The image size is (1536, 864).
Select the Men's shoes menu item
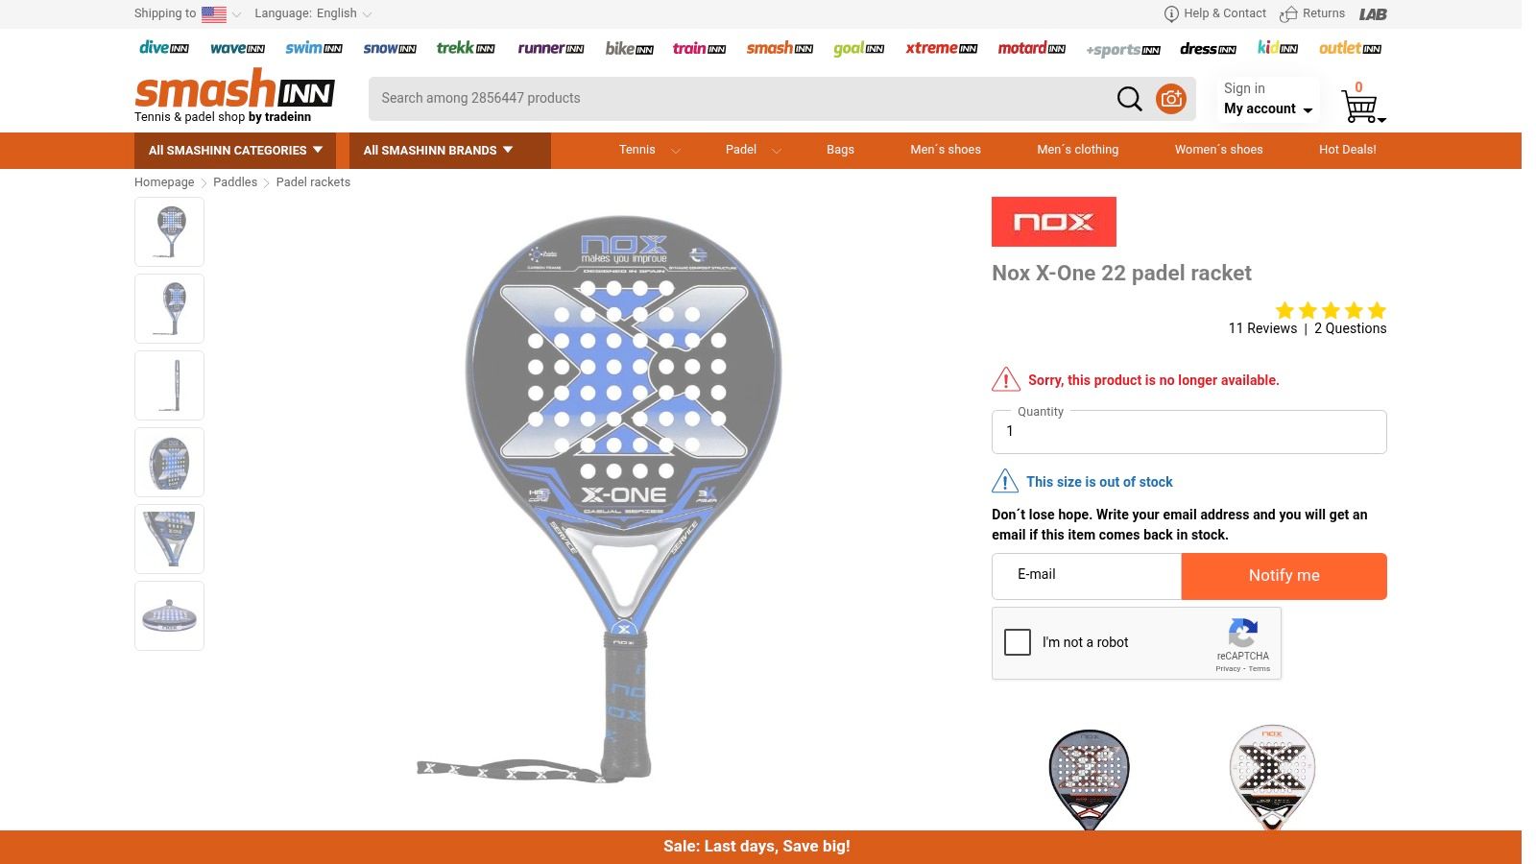click(946, 150)
